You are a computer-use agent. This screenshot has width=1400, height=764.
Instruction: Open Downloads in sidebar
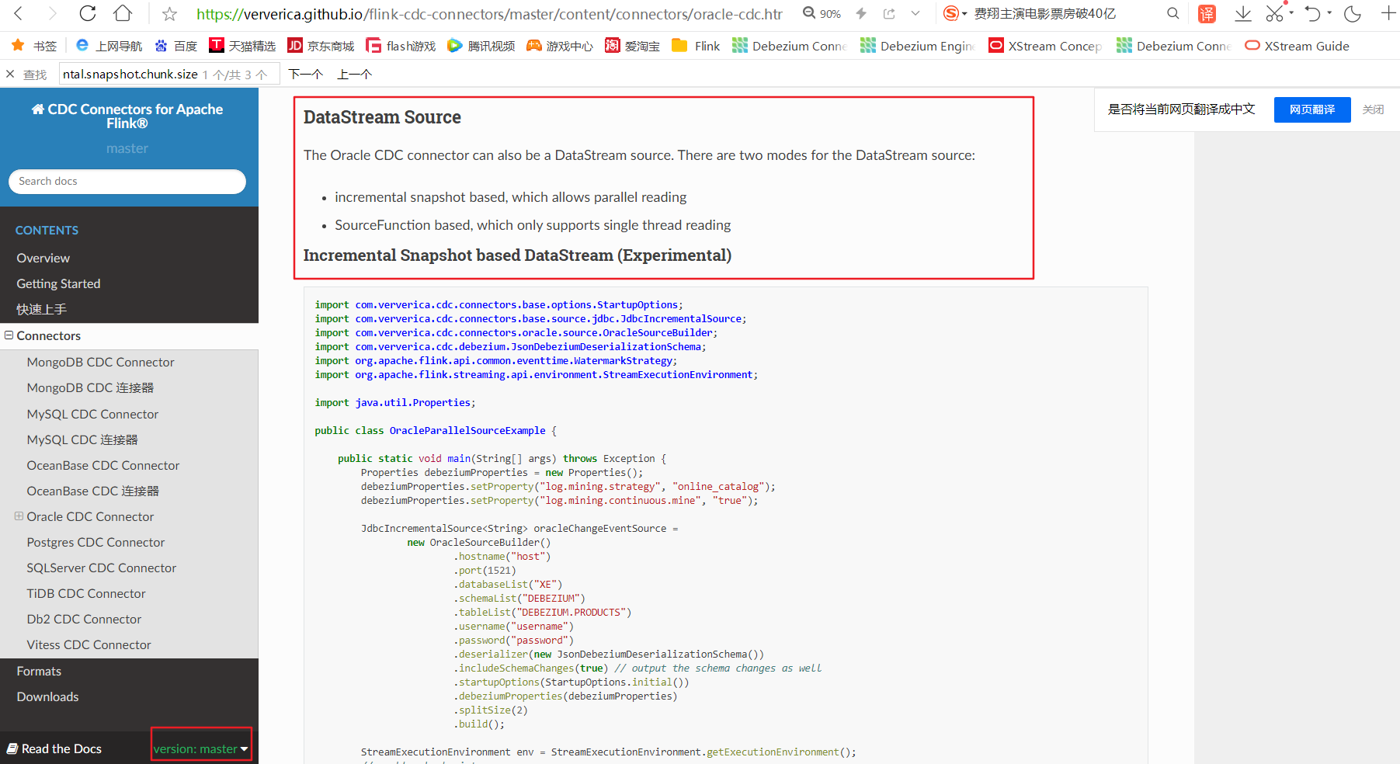48,696
